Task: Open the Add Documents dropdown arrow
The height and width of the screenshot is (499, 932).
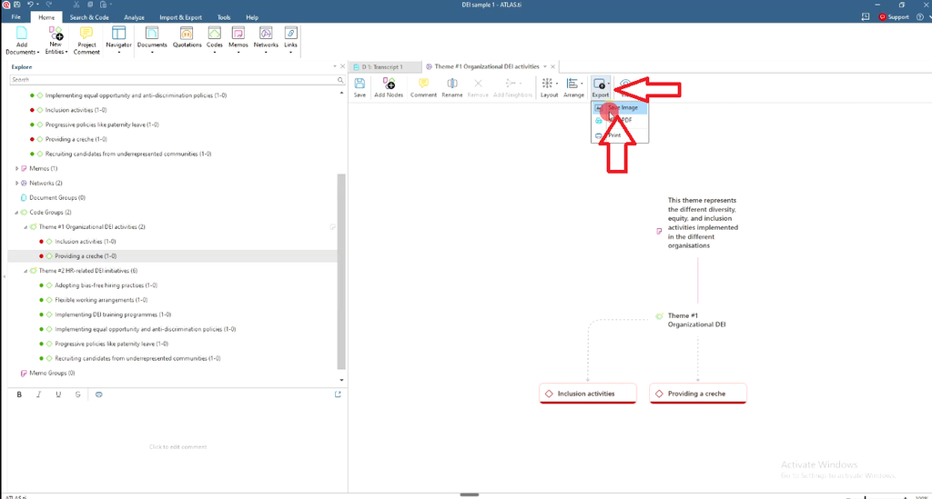Action: pos(38,52)
